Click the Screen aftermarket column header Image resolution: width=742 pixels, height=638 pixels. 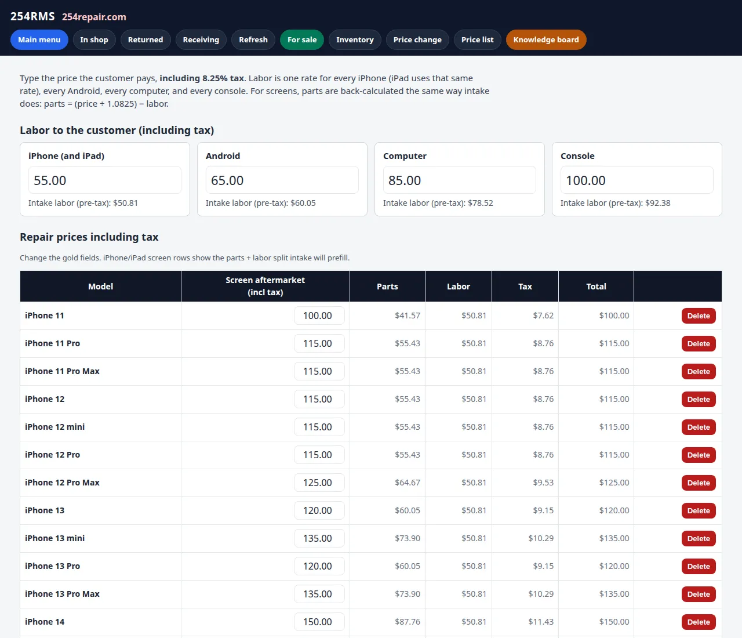click(265, 287)
